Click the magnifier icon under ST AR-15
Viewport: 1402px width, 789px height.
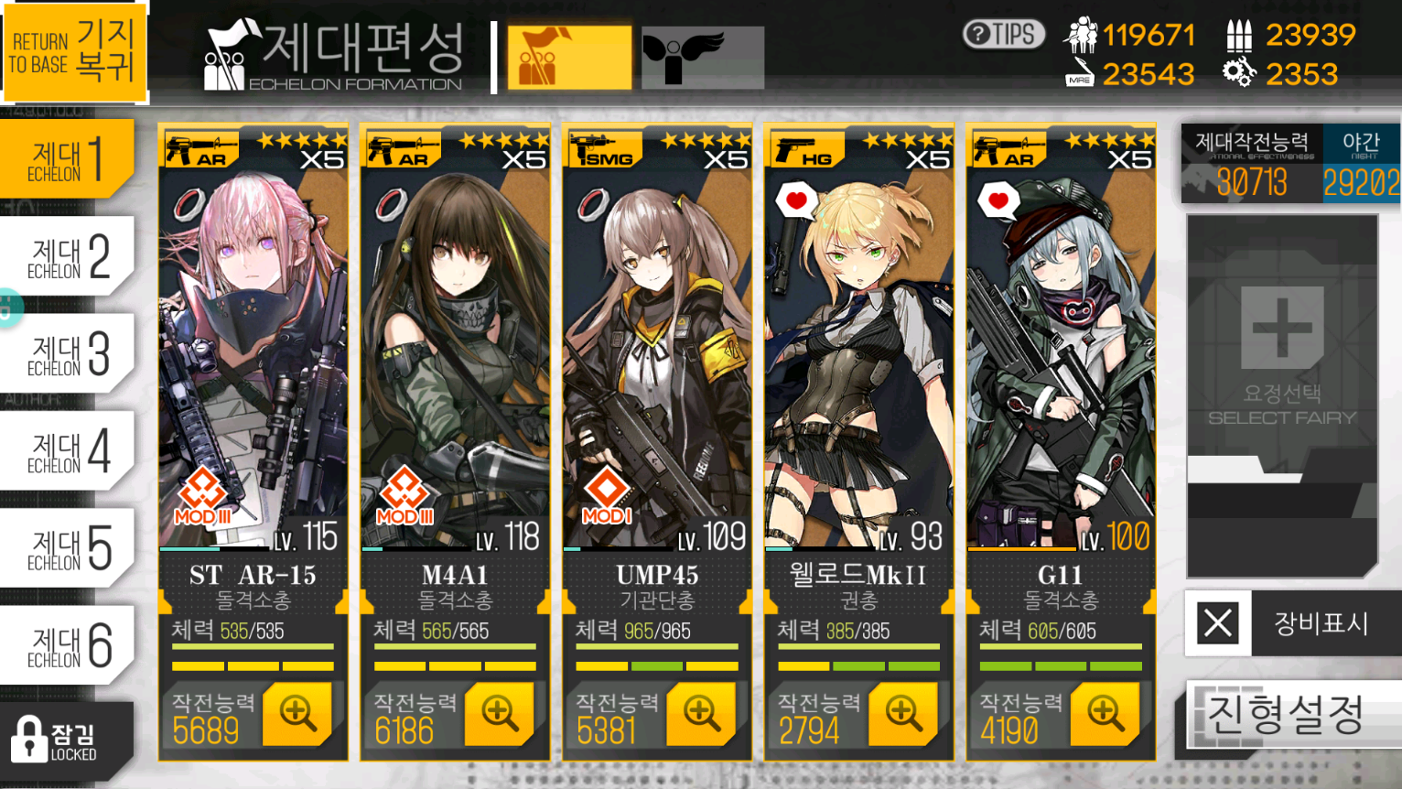tap(297, 713)
